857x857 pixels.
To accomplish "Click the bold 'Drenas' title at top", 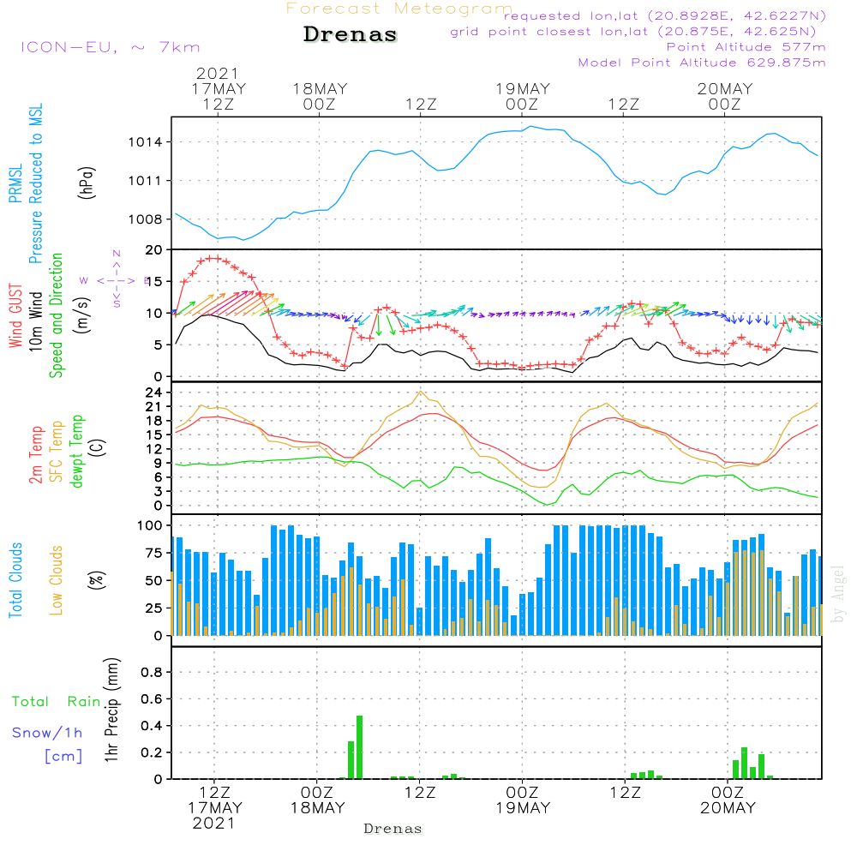I will pyautogui.click(x=350, y=34).
